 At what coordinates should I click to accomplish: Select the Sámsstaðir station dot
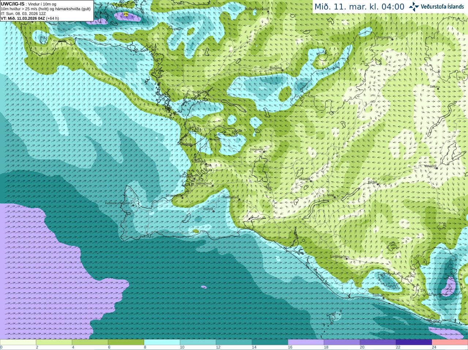(x=347, y=258)
